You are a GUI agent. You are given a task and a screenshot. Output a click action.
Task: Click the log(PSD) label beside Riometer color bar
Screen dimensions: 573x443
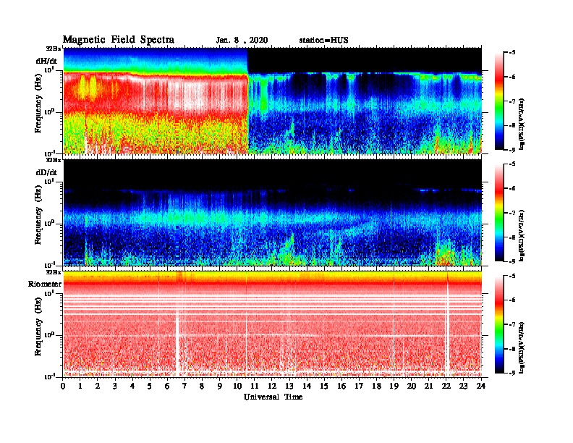522,347
